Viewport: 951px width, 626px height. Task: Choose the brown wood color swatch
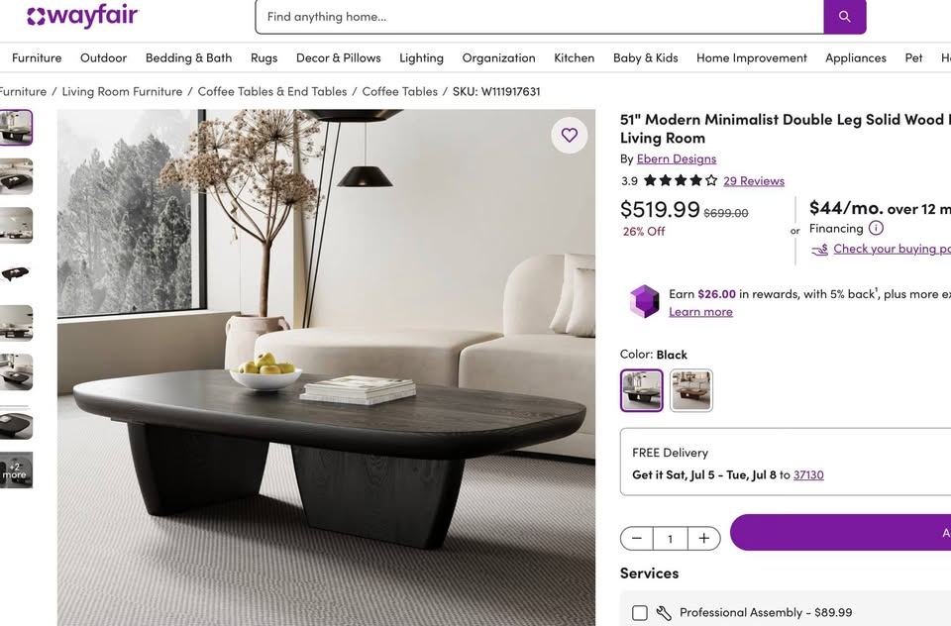click(691, 390)
